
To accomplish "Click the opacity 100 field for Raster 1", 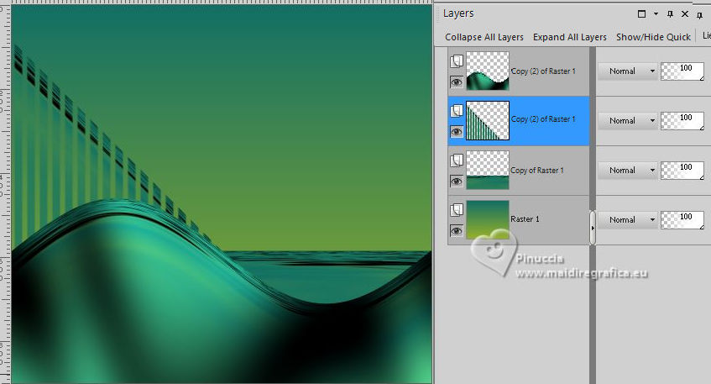I will click(682, 220).
